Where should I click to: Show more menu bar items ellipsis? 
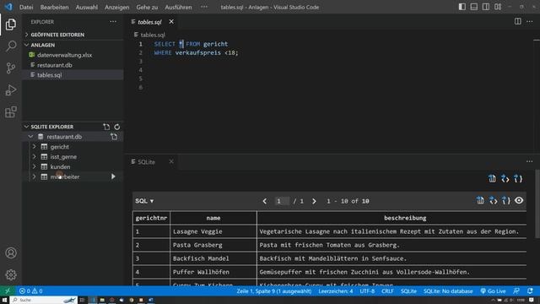coord(204,7)
